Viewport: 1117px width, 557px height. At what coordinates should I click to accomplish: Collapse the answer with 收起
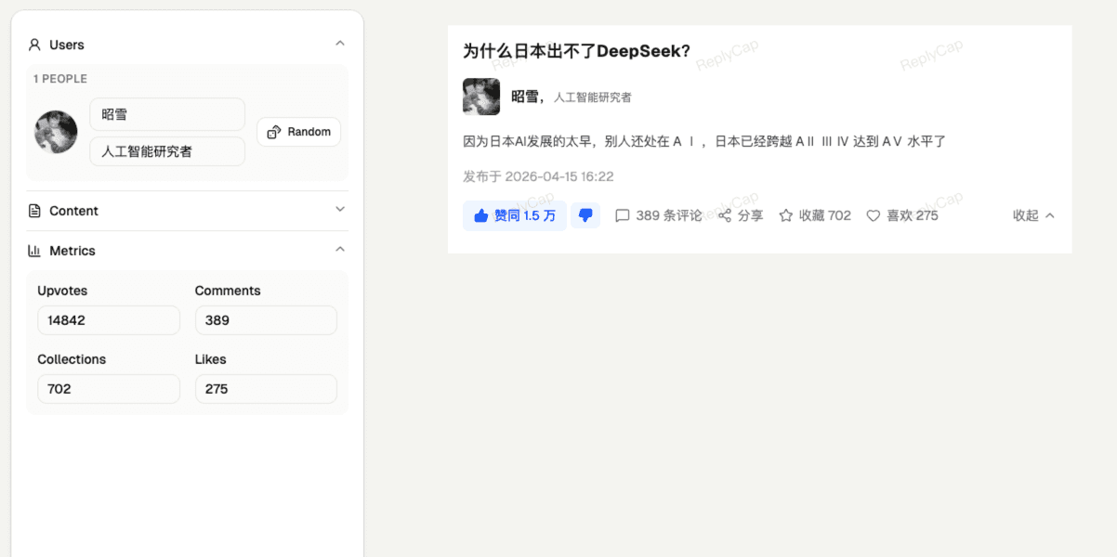[x=1033, y=215]
